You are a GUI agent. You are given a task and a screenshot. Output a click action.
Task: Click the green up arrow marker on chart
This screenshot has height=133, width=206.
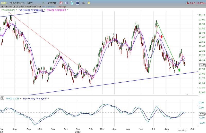pyautogui.click(x=179, y=70)
